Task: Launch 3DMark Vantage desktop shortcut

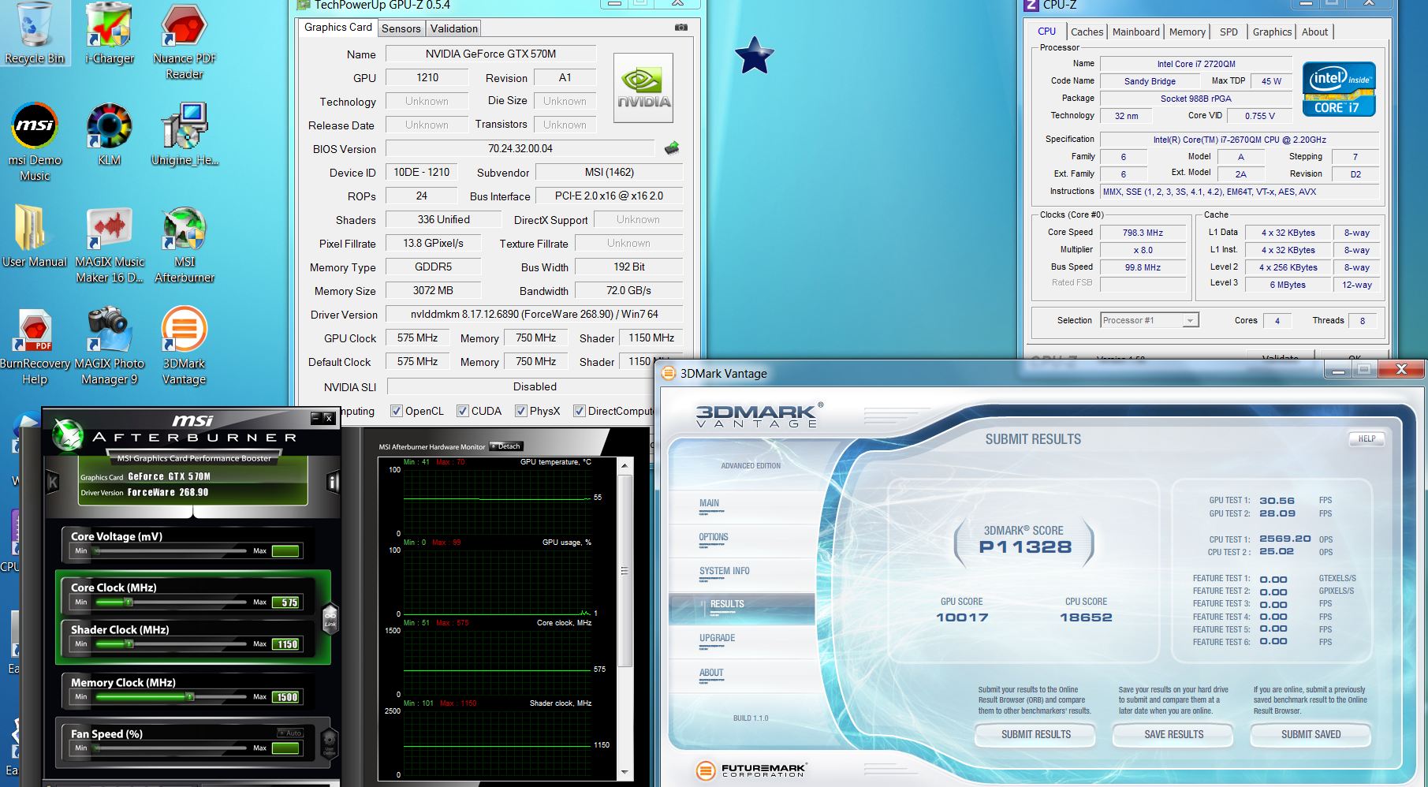Action: point(185,346)
